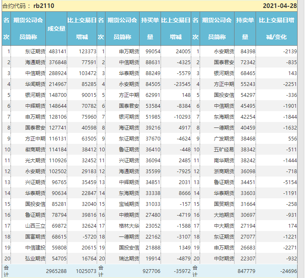The image size is (306, 278).
Task: Click the 持买单量 column header
Action: (150, 29)
